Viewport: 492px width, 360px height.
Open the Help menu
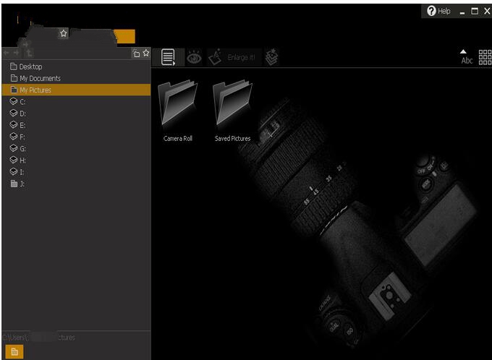(438, 12)
